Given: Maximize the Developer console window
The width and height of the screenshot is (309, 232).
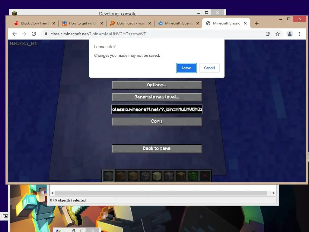Looking at the screenshot, I should pyautogui.click(x=207, y=13).
